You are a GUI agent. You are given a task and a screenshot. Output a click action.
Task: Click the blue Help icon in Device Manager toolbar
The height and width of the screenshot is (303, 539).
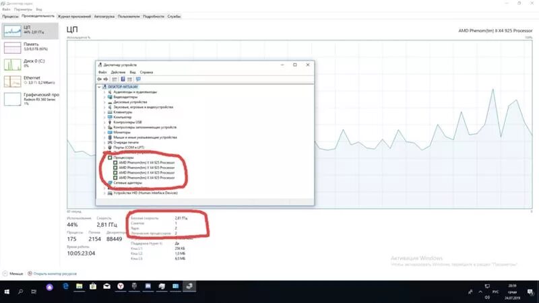coord(123,79)
